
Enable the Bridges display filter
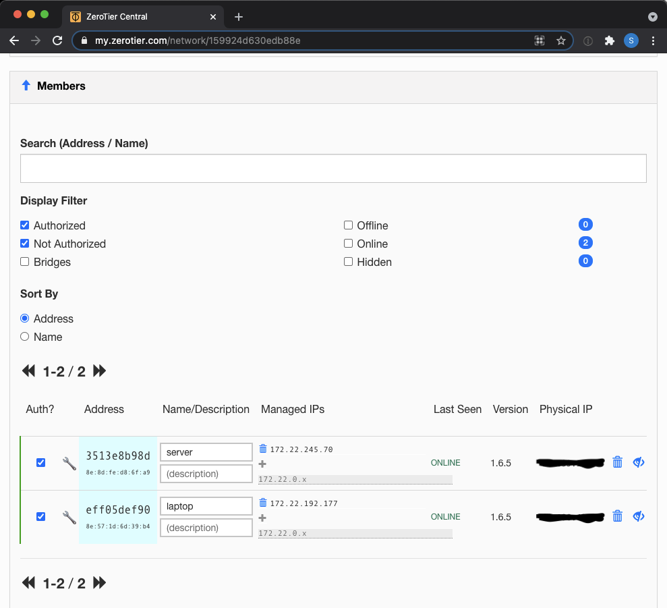tap(25, 261)
